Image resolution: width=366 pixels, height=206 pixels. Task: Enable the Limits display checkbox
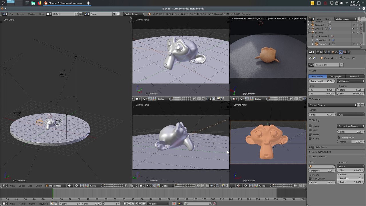[x=310, y=126]
